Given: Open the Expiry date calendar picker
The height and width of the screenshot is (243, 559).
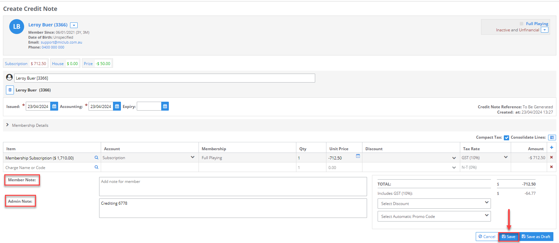Looking at the screenshot, I should tap(165, 106).
